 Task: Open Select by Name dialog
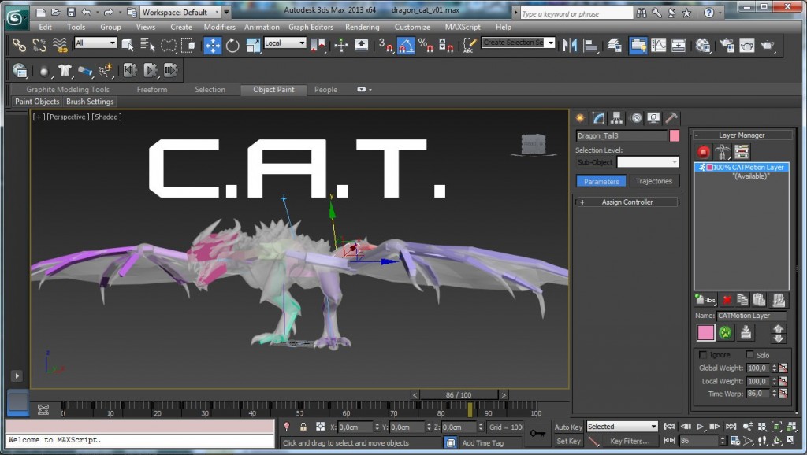pyautogui.click(x=147, y=45)
